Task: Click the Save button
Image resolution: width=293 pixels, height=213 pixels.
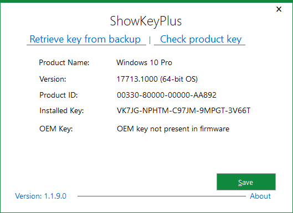Action: 246,182
